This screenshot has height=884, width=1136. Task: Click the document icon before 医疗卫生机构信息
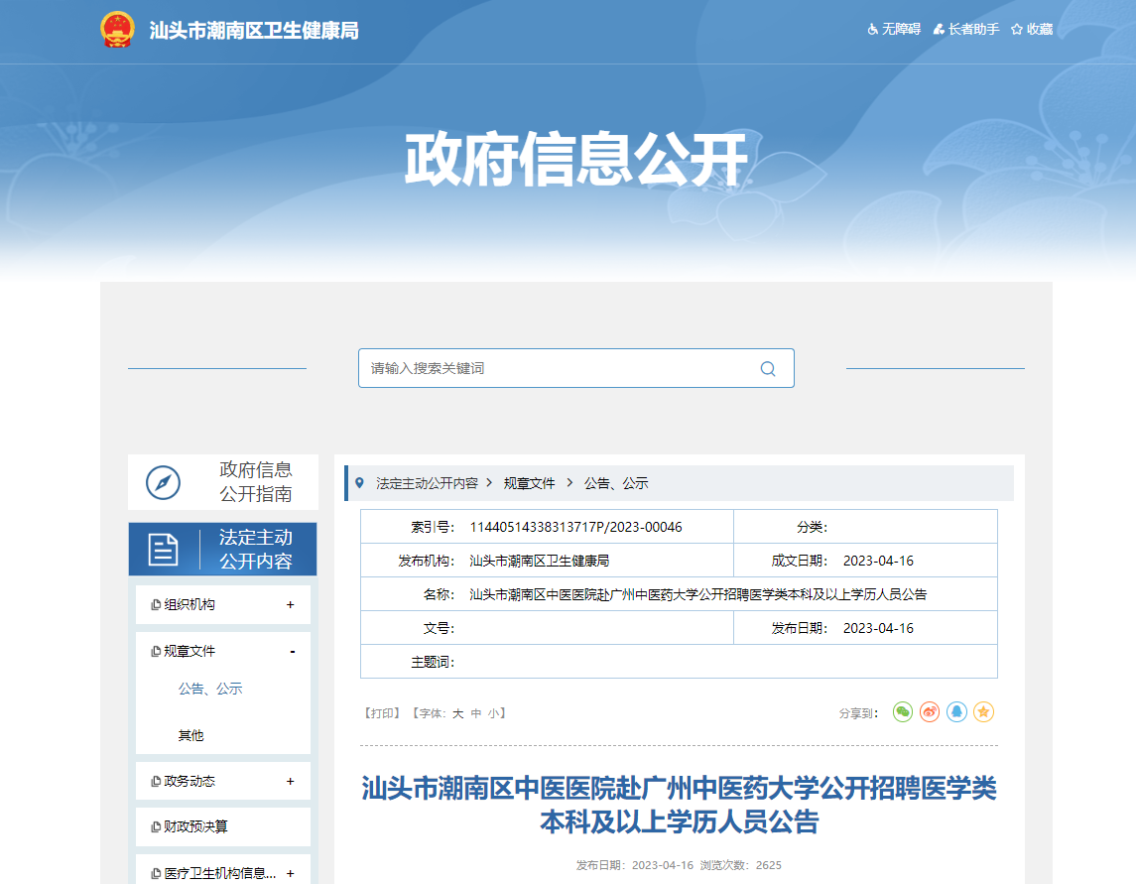(x=155, y=874)
